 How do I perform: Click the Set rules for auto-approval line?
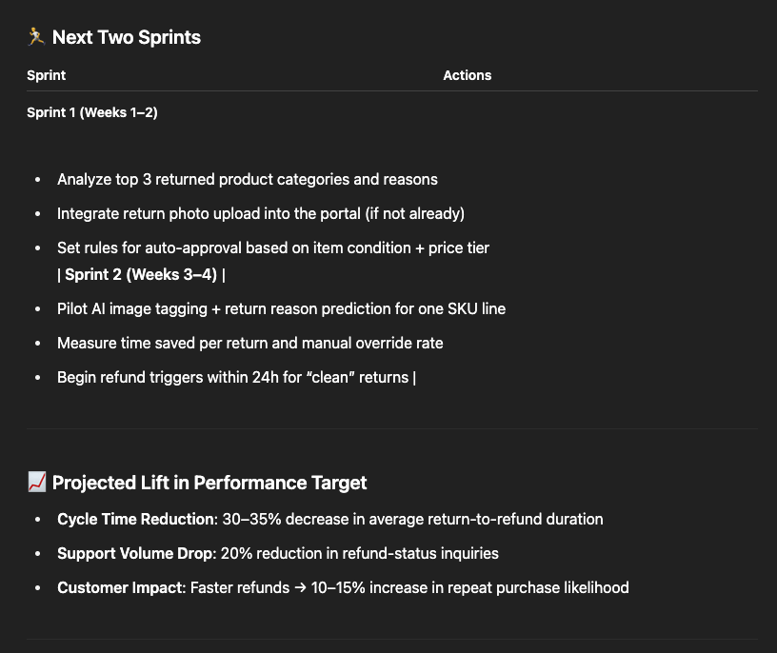pos(273,247)
